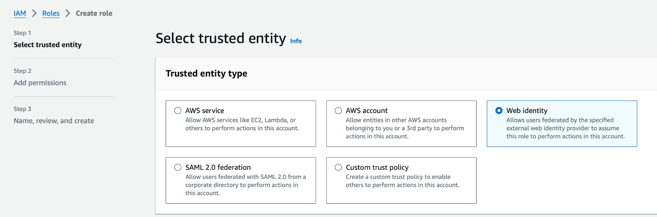The width and height of the screenshot is (657, 217).
Task: Select Step 1 Select trusted entity
Action: 48,44
